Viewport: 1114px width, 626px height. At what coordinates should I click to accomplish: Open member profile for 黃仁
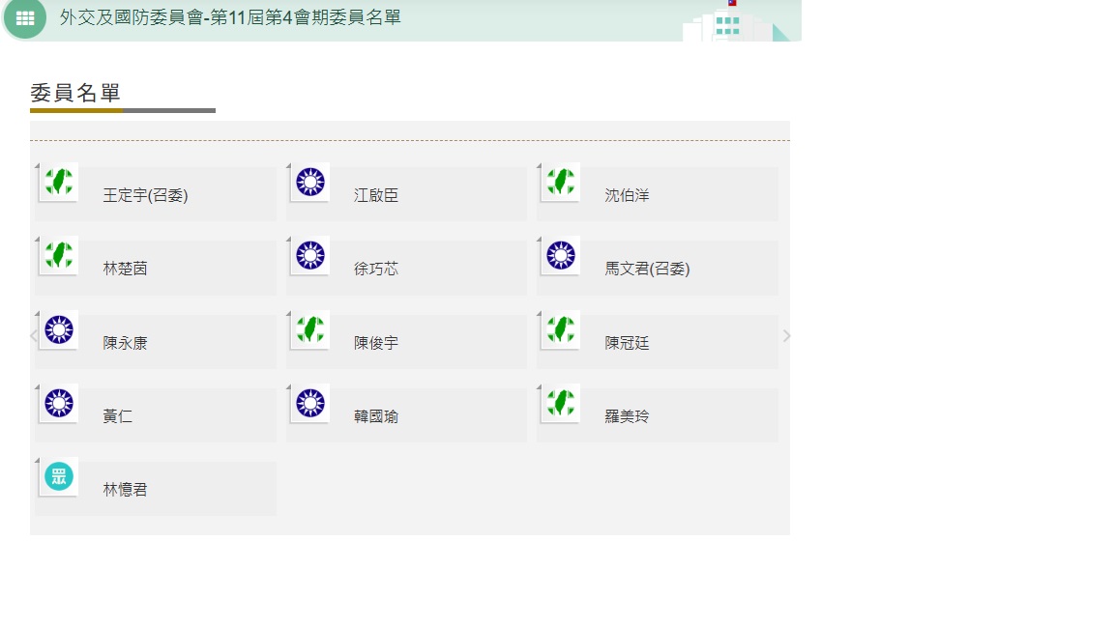coord(118,417)
